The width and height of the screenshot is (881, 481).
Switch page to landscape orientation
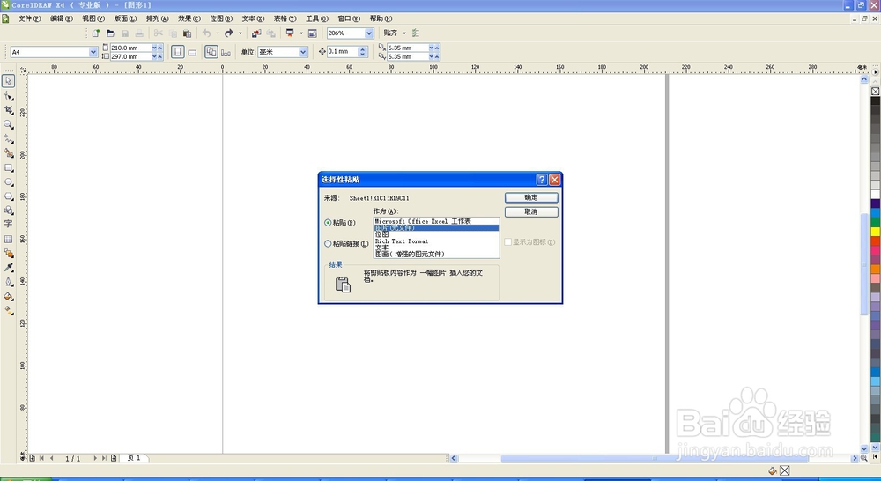[192, 52]
